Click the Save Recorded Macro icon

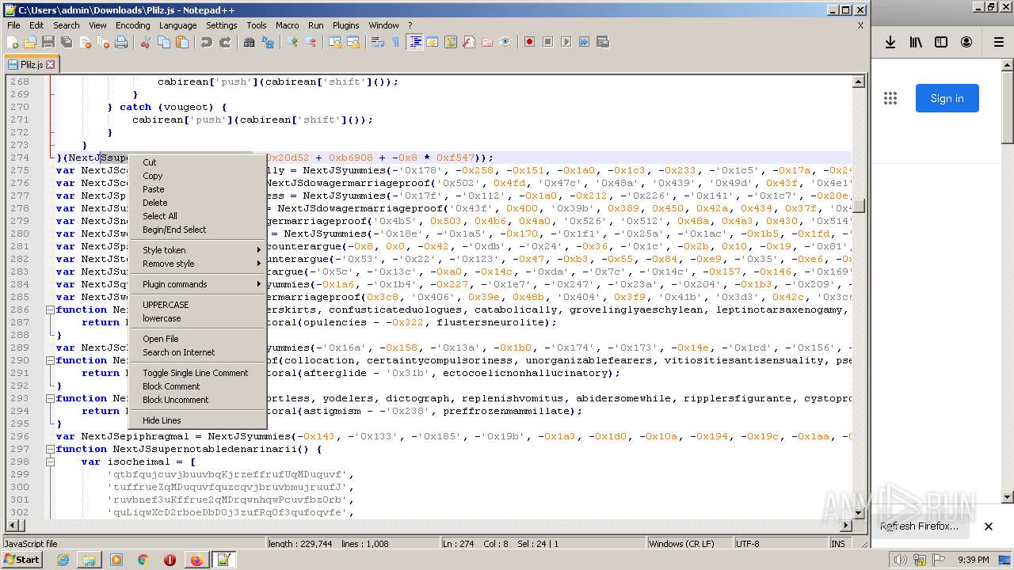click(602, 42)
